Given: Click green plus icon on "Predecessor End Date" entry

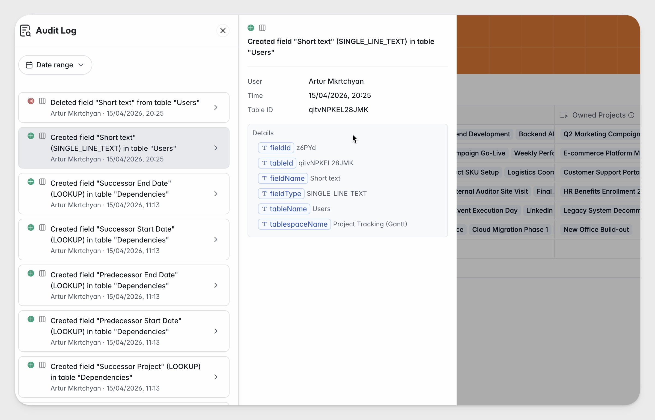Looking at the screenshot, I should (31, 273).
